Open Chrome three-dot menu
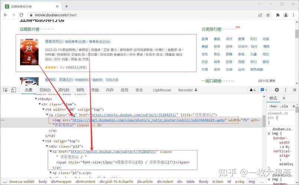 coord(294,15)
